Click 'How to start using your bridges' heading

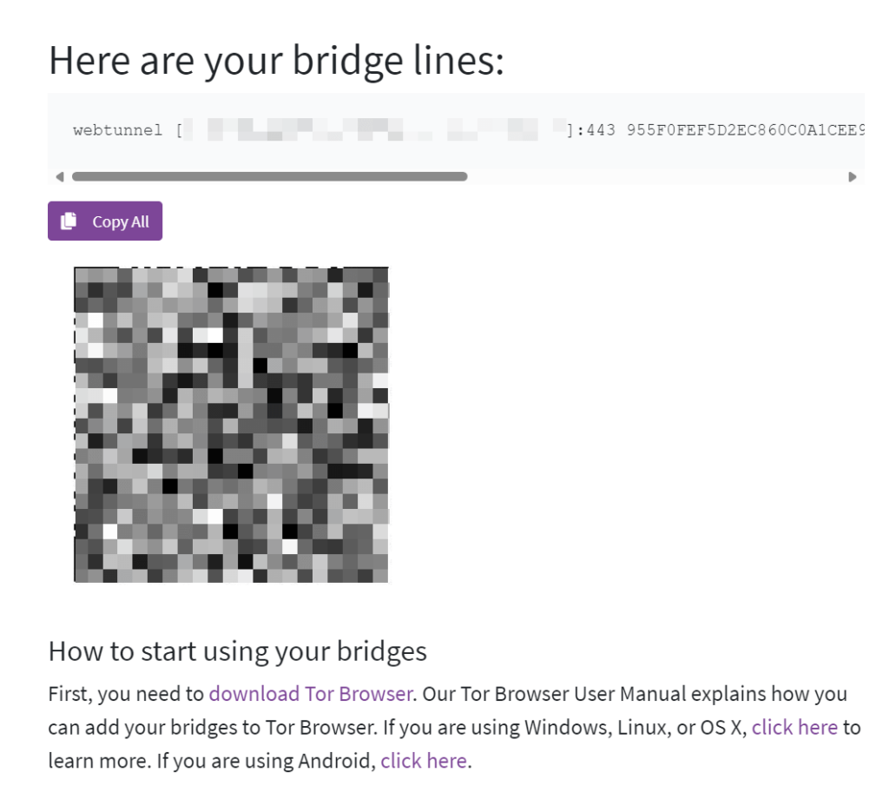[x=238, y=650]
